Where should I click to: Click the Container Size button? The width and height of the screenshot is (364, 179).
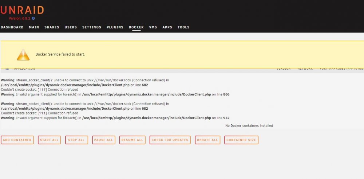pos(241,140)
